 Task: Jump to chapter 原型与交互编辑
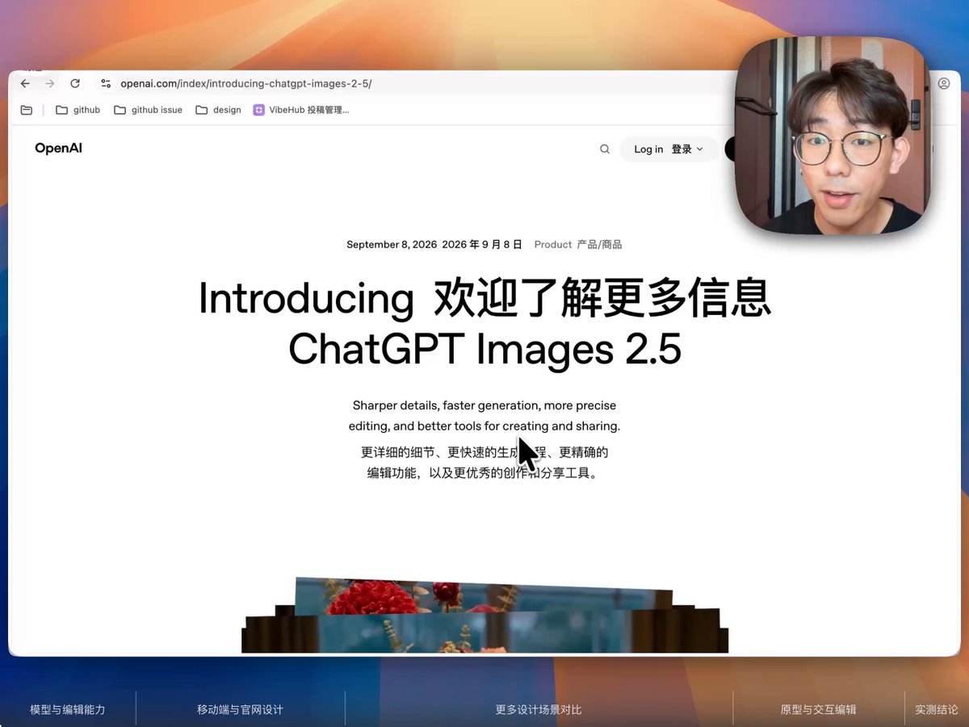click(818, 709)
